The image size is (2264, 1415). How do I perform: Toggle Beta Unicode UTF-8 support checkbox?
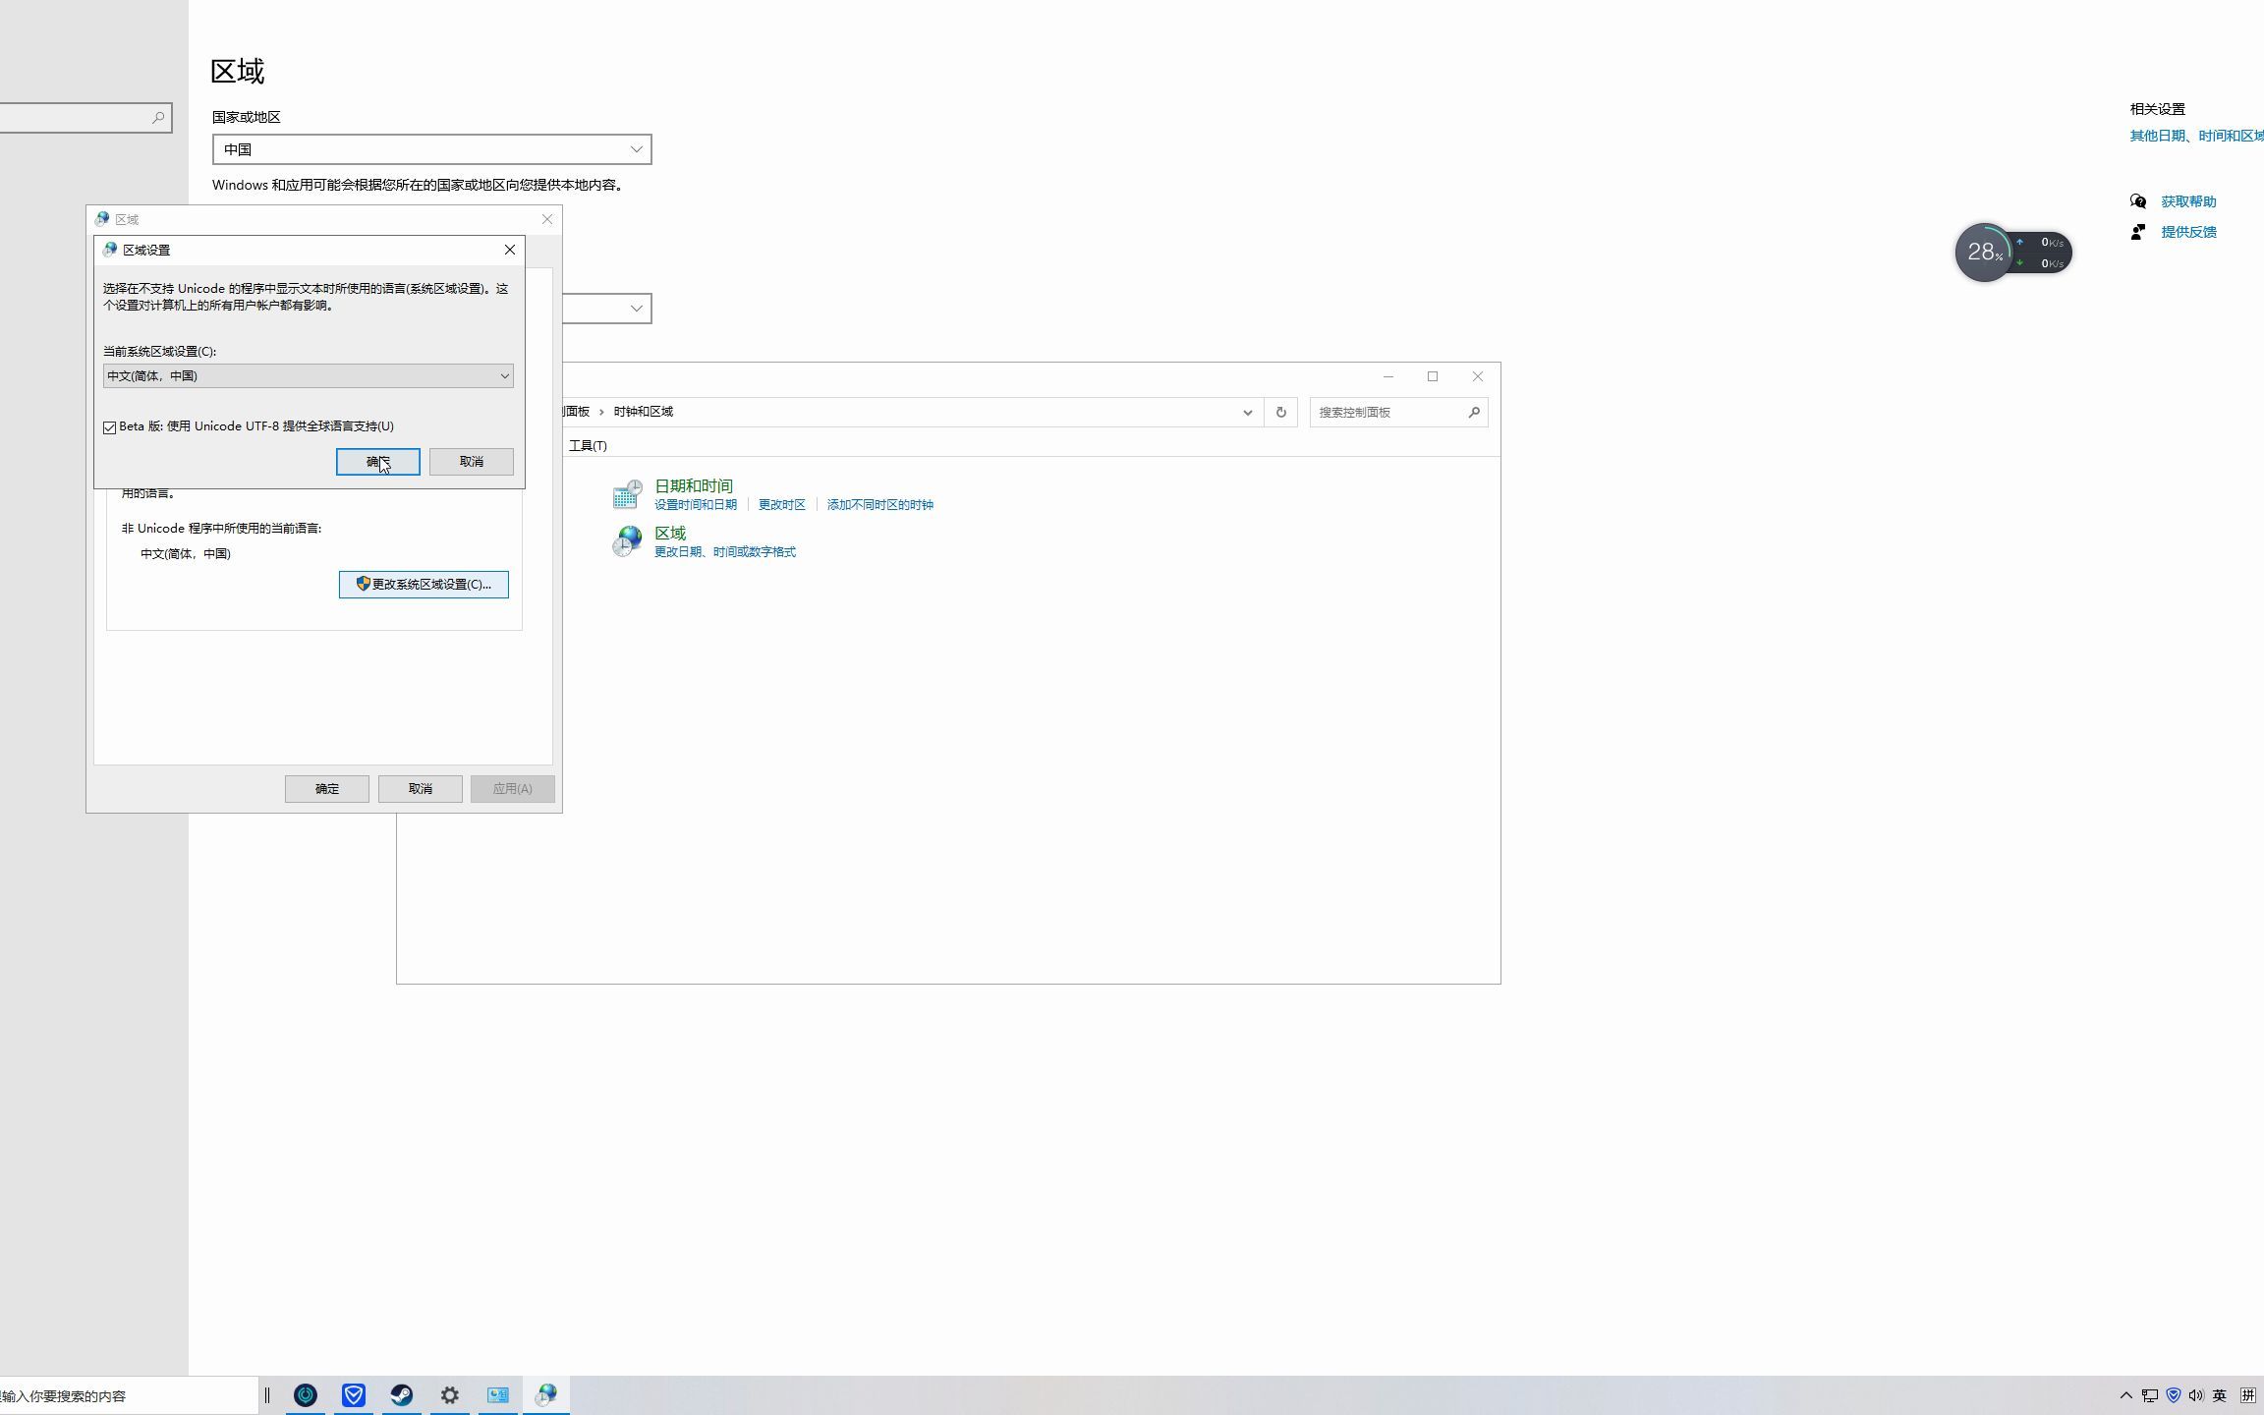(109, 427)
